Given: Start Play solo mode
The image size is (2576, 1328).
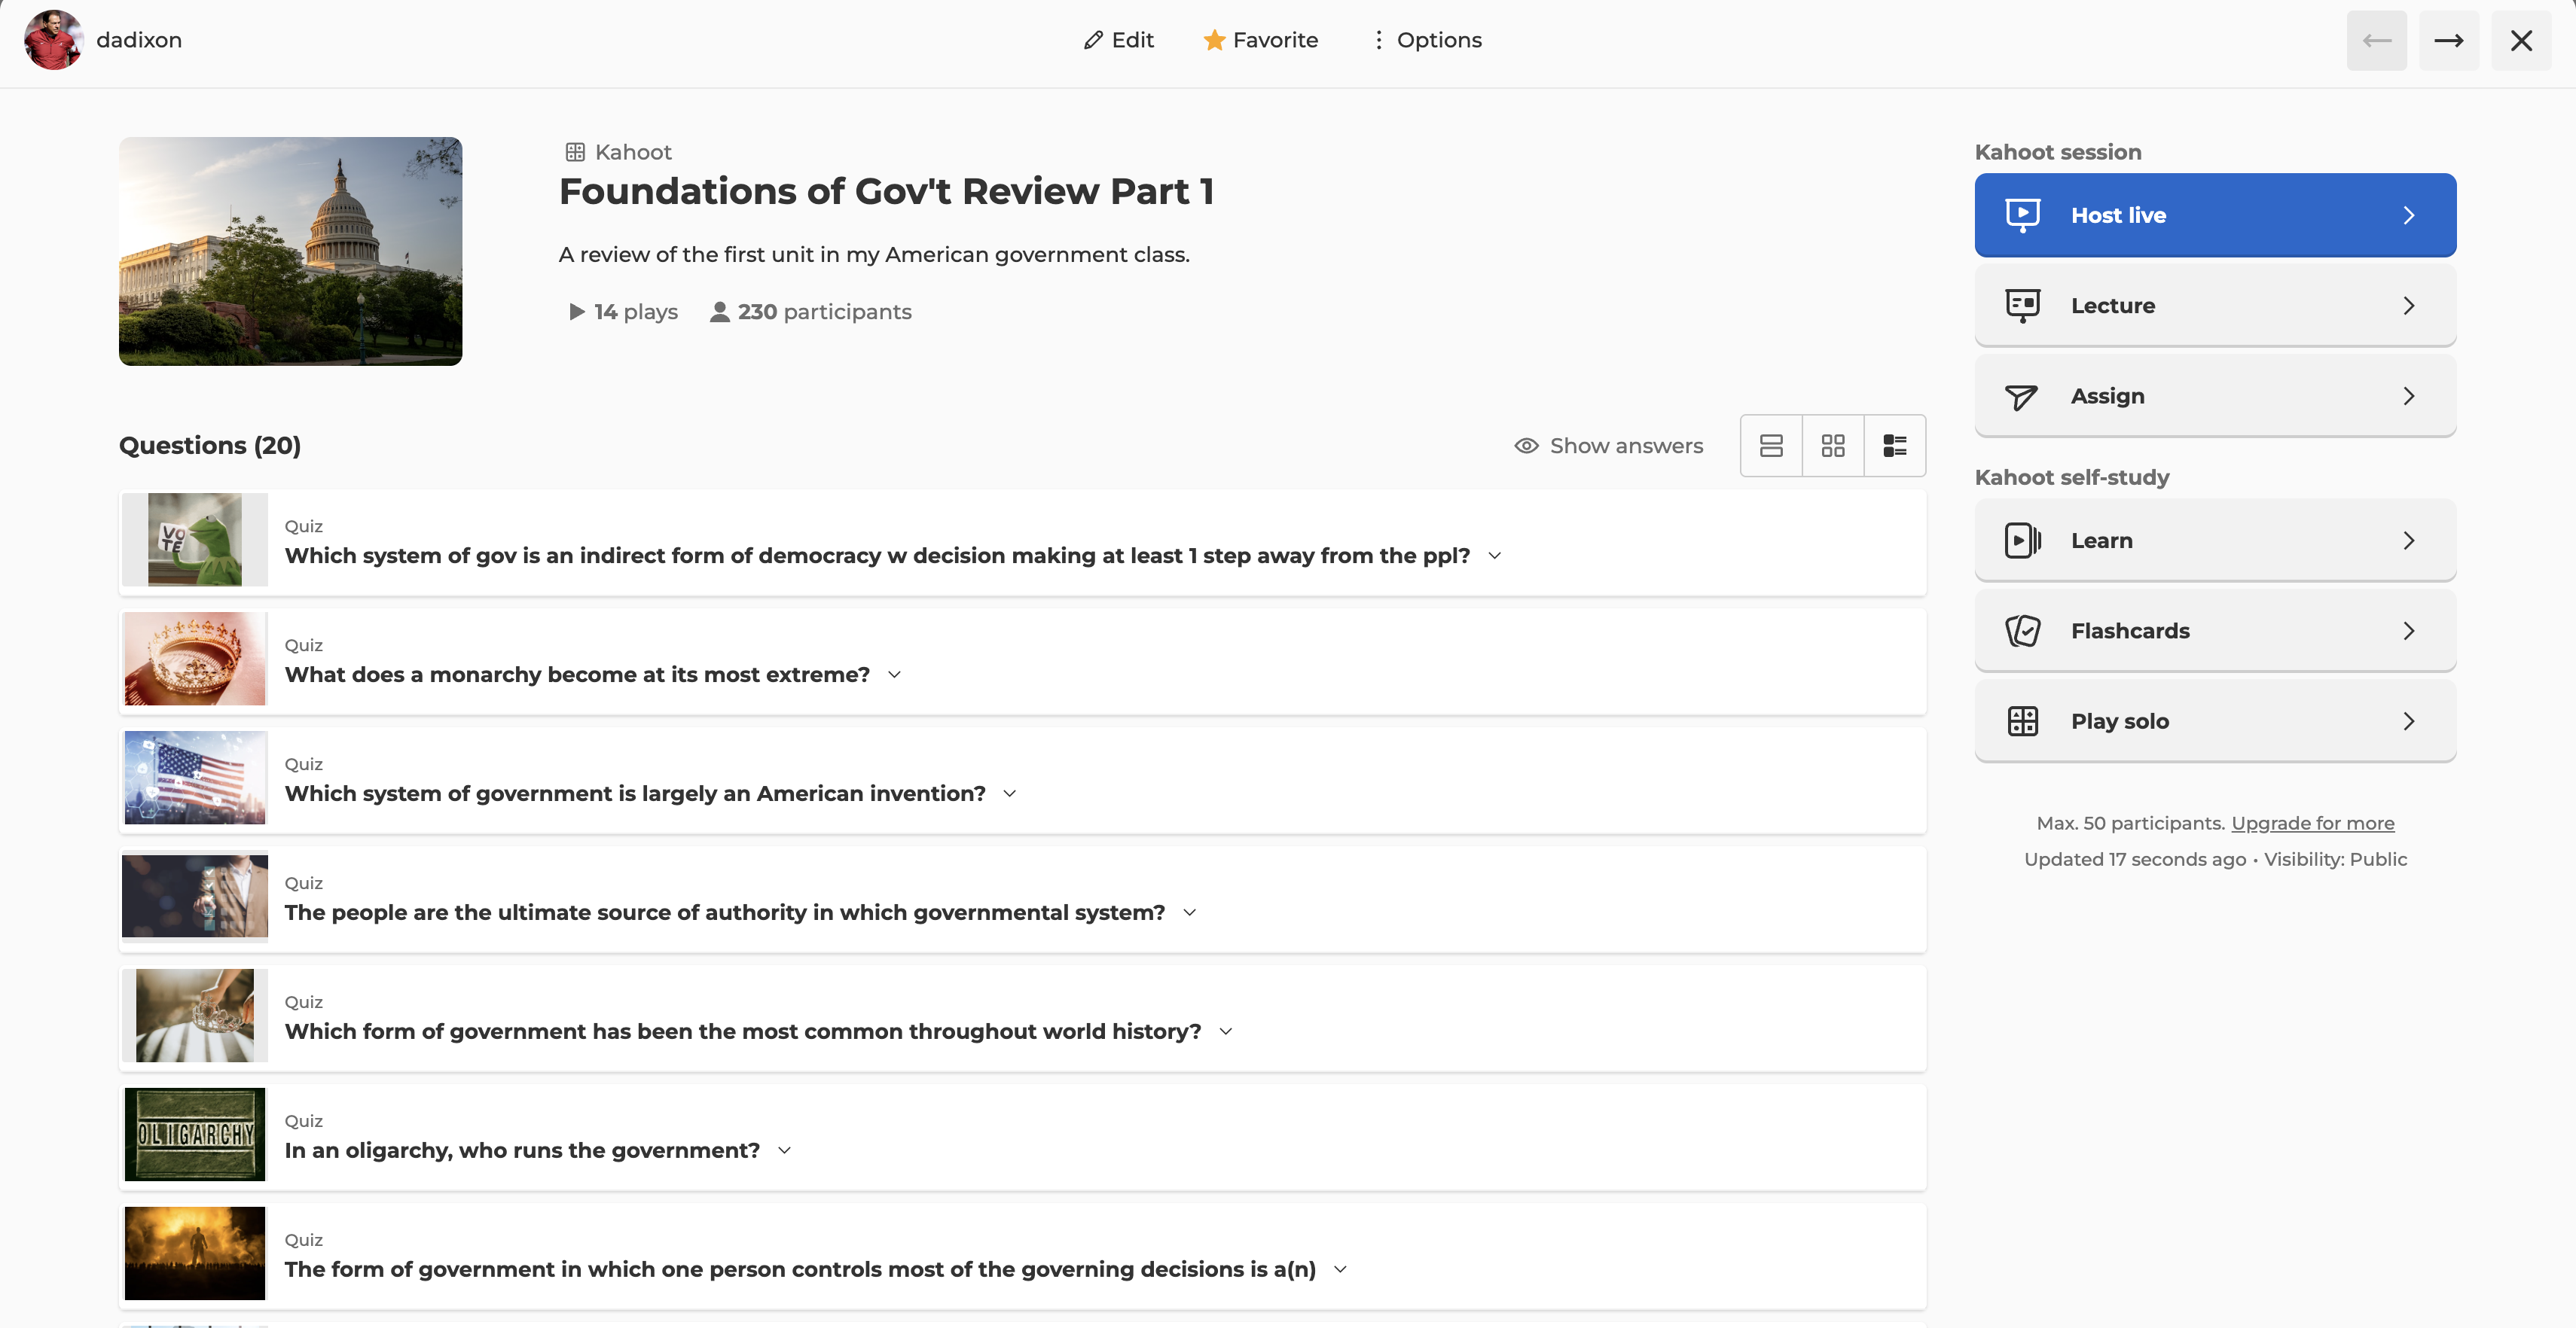Looking at the screenshot, I should click(x=2214, y=721).
